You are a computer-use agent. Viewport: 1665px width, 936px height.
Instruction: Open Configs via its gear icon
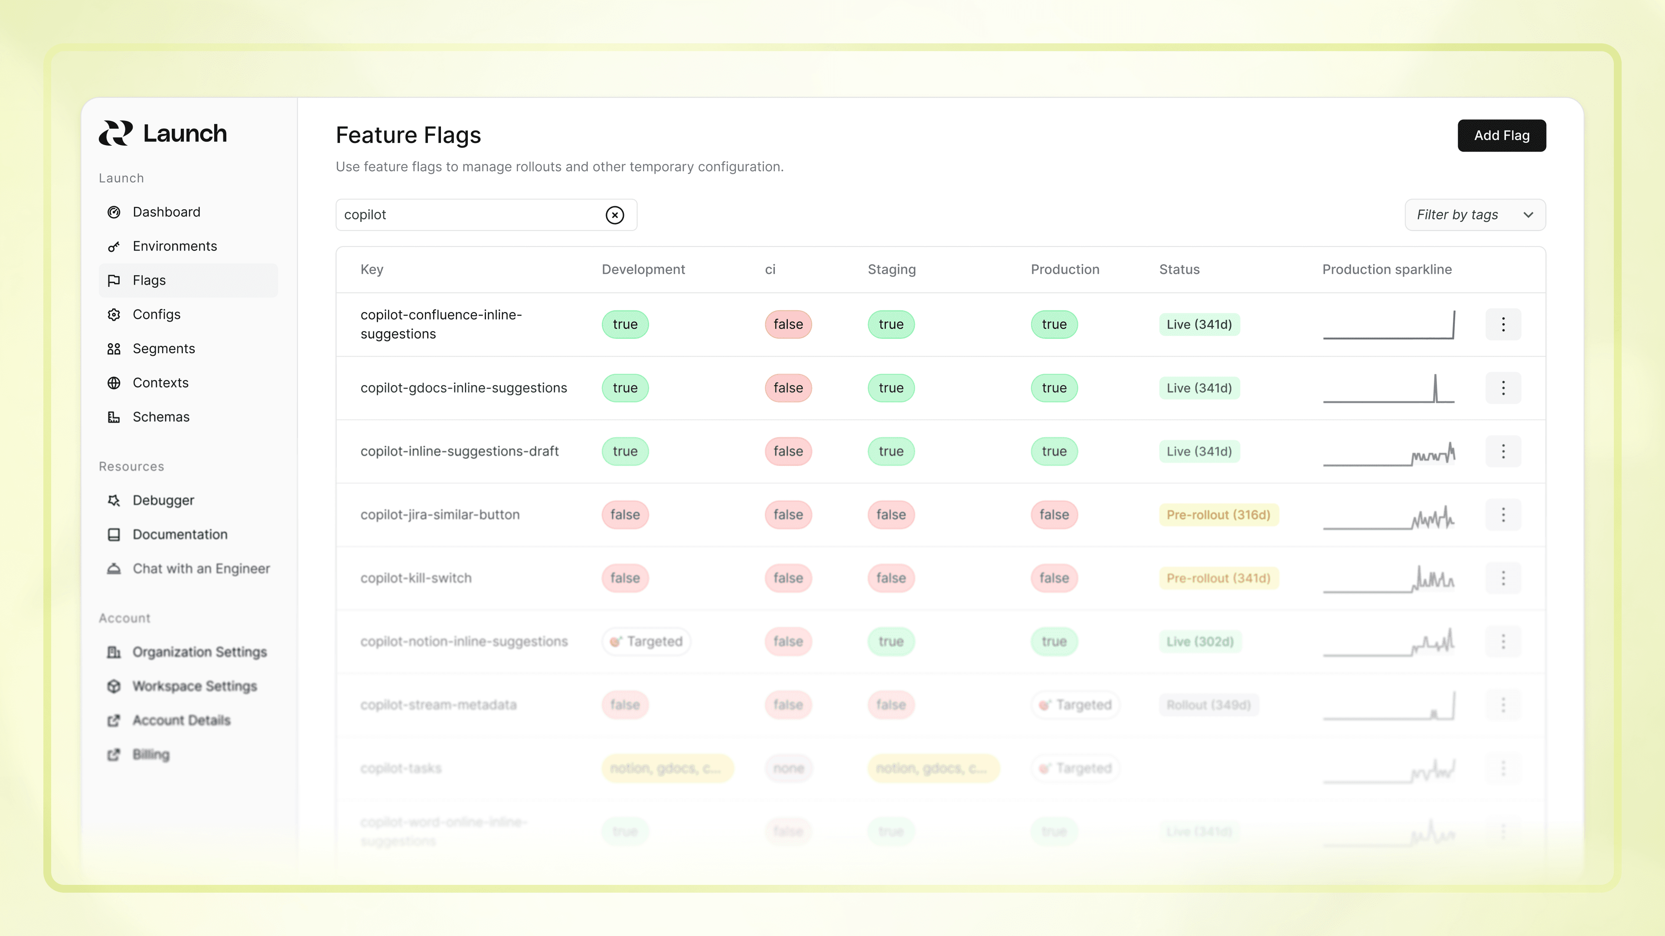pyautogui.click(x=114, y=315)
